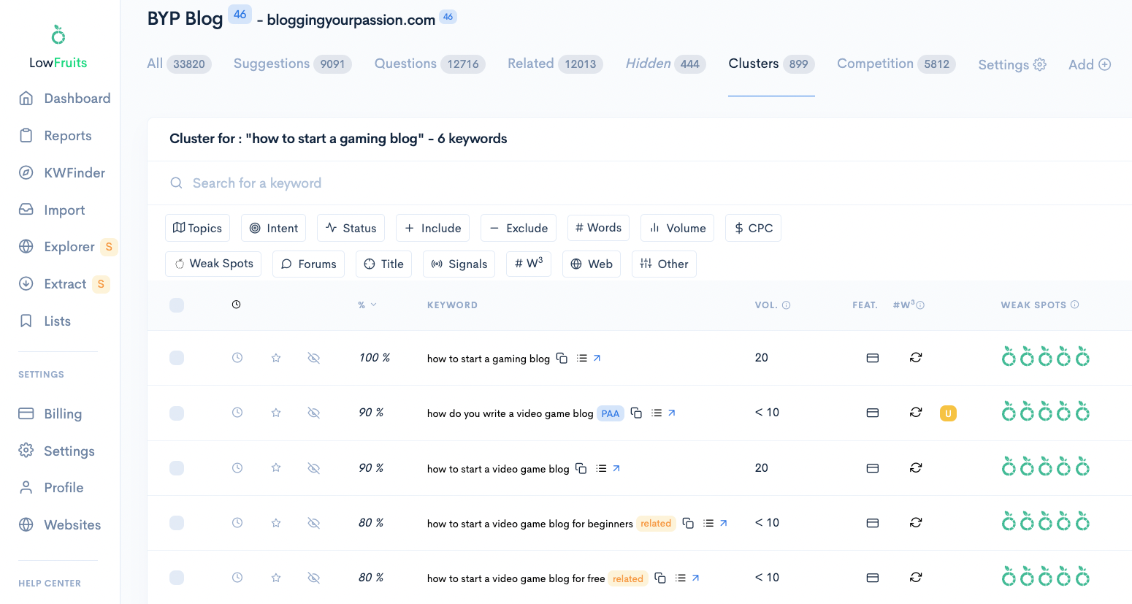
Task: Hide keyword 'how do you write a video game blog'
Action: [314, 413]
